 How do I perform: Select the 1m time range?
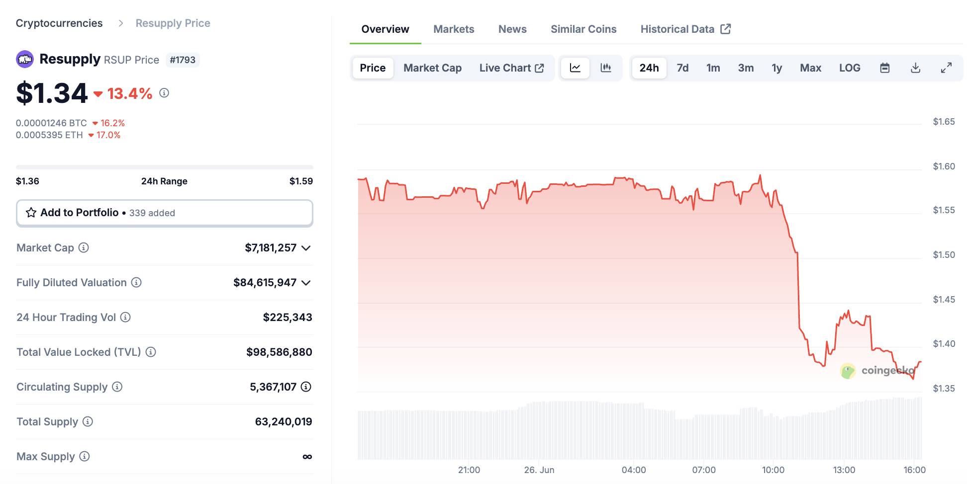(x=713, y=68)
